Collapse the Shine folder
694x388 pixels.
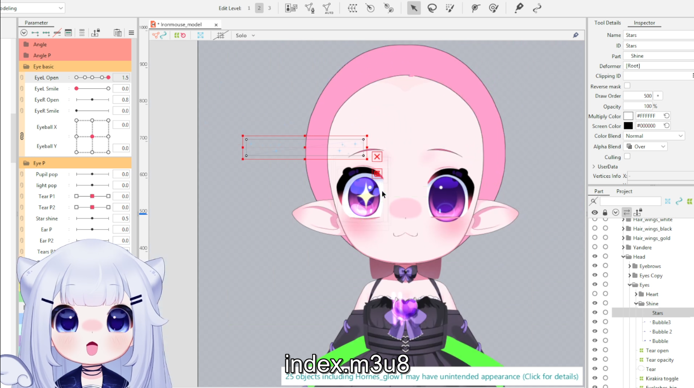coord(636,303)
